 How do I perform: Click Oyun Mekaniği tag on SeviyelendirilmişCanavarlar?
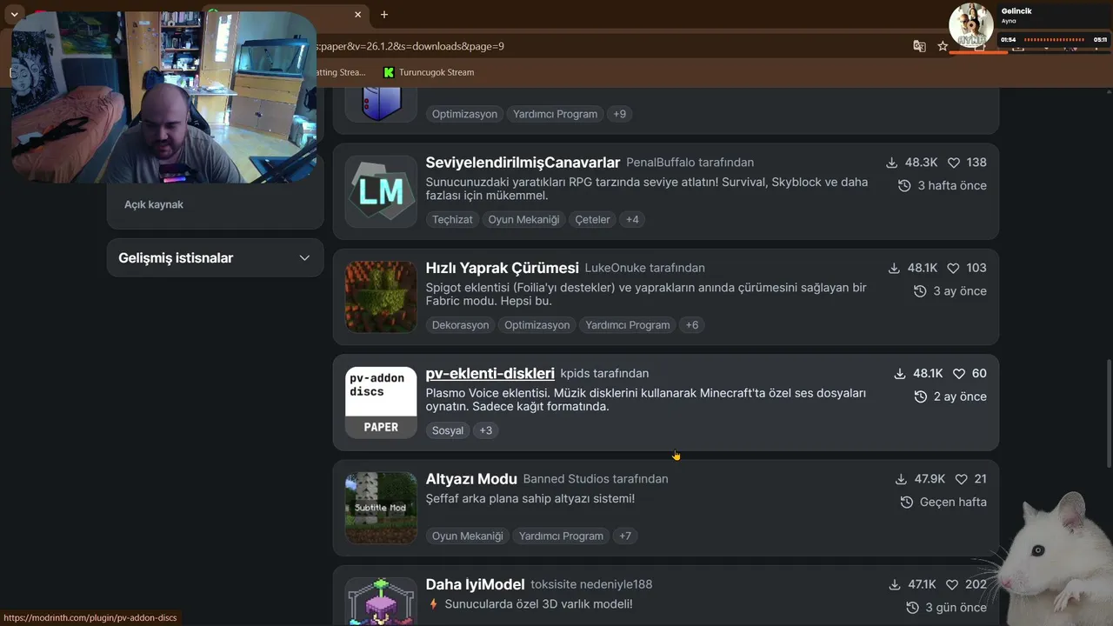tap(523, 219)
